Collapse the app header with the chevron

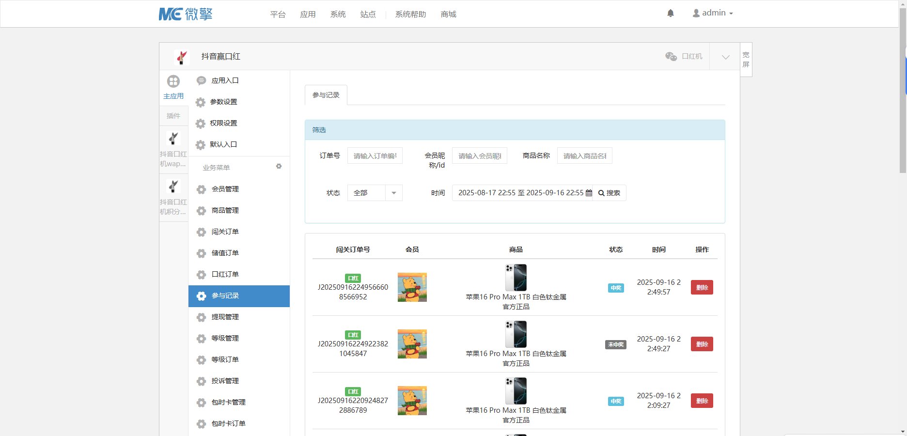coord(725,57)
